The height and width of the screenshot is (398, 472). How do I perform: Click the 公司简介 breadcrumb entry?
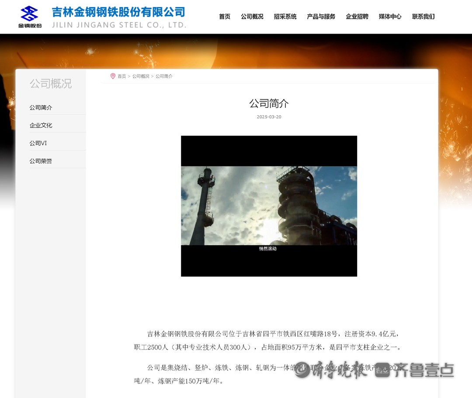[164, 76]
